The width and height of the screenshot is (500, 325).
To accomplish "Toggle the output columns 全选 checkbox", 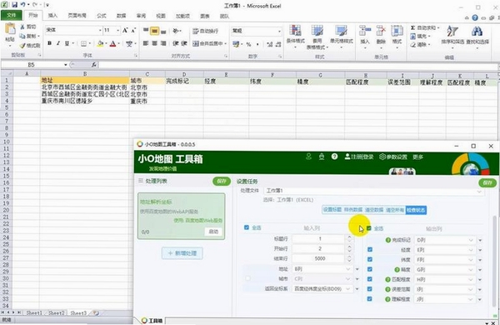I will pyautogui.click(x=369, y=228).
